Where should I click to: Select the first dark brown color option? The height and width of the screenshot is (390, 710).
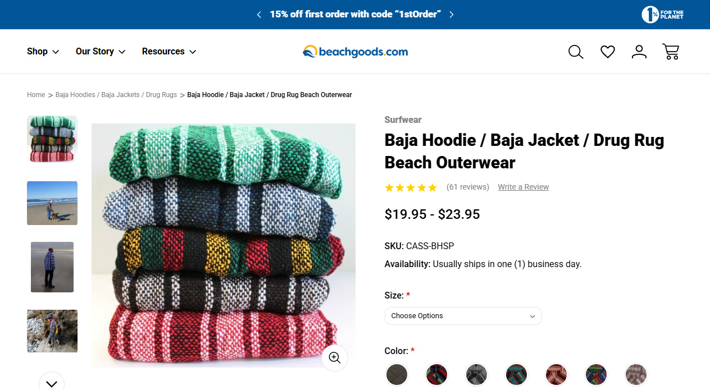[x=397, y=374]
